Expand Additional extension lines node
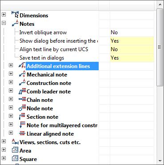The height and width of the screenshot is (165, 164). [x=11, y=65]
